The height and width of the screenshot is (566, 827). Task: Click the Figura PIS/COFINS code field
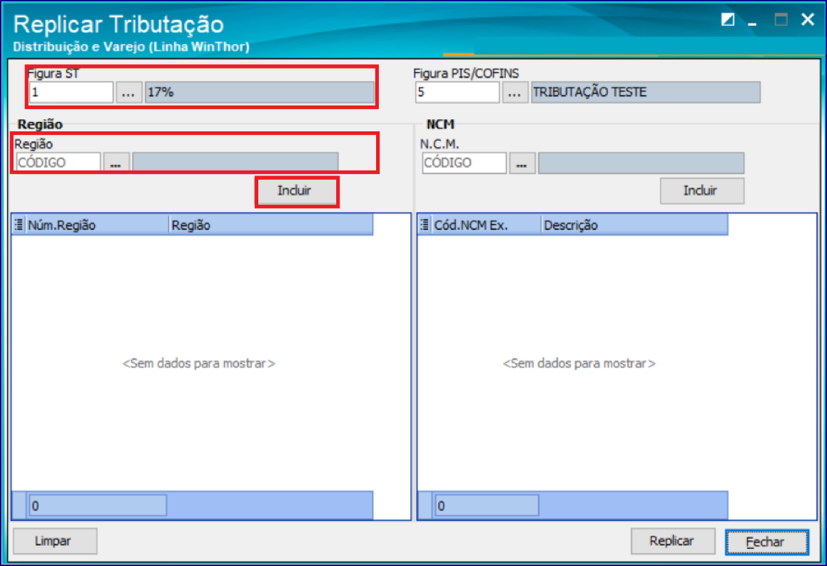pyautogui.click(x=457, y=92)
